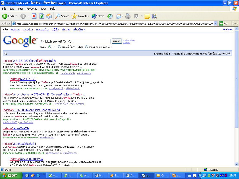
Task: Open the Gmail link
Action: point(66,29)
